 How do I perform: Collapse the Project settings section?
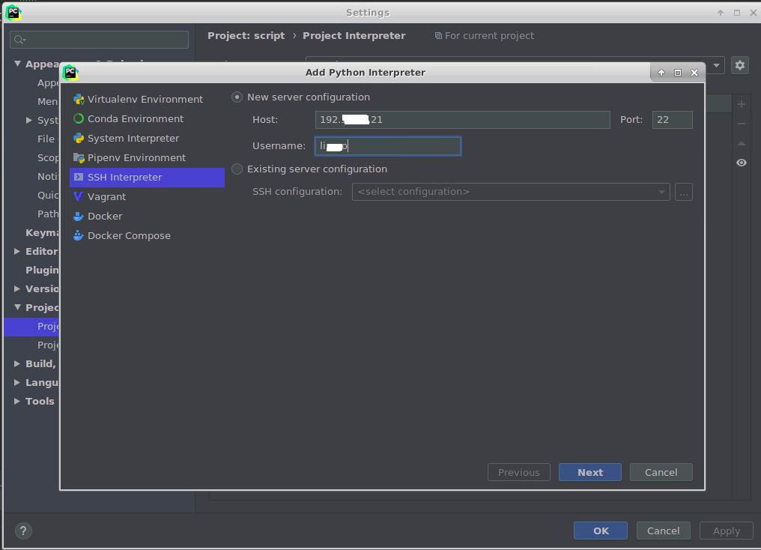pos(17,306)
